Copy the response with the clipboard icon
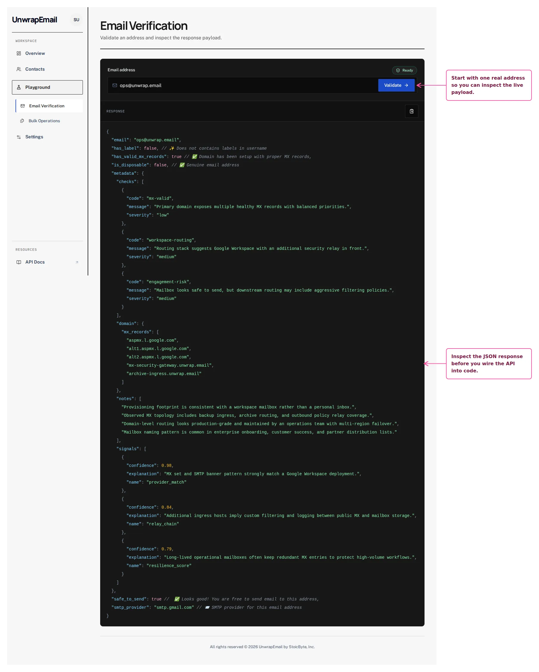539x672 pixels. tap(411, 111)
